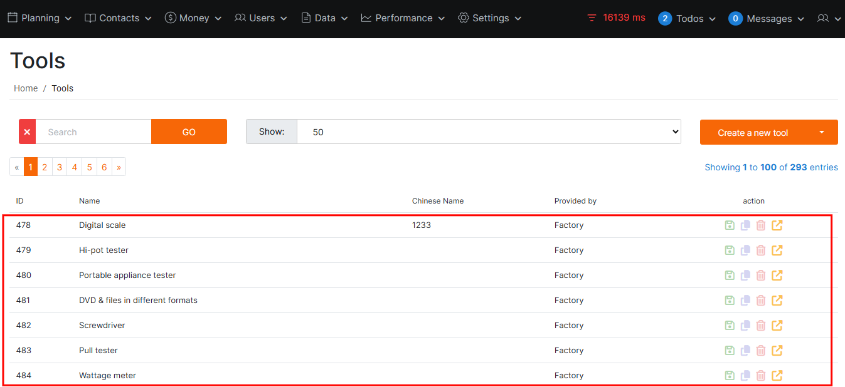Click the red filter timing indicator
The image size is (845, 387).
(x=615, y=18)
